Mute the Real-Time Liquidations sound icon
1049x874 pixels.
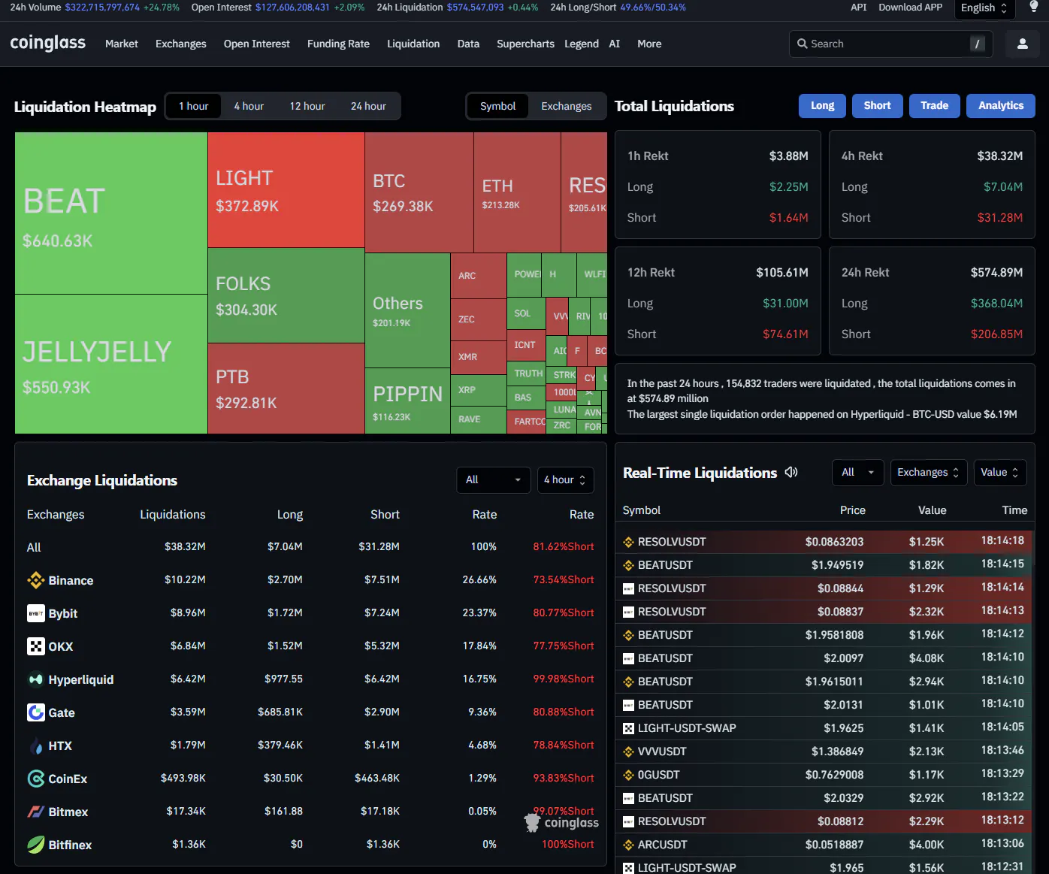(791, 472)
